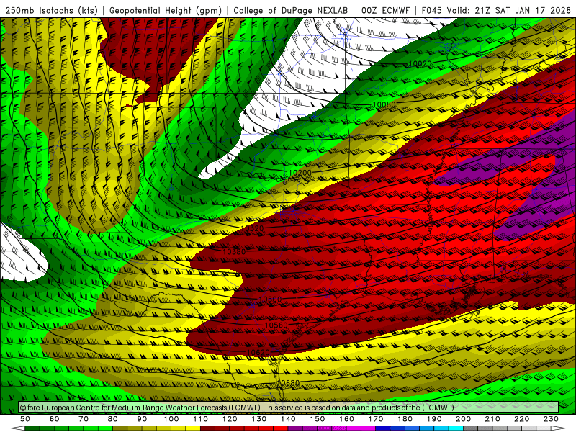This screenshot has width=576, height=432.
Task: Click the 50 knot legend label
Action: [25, 419]
